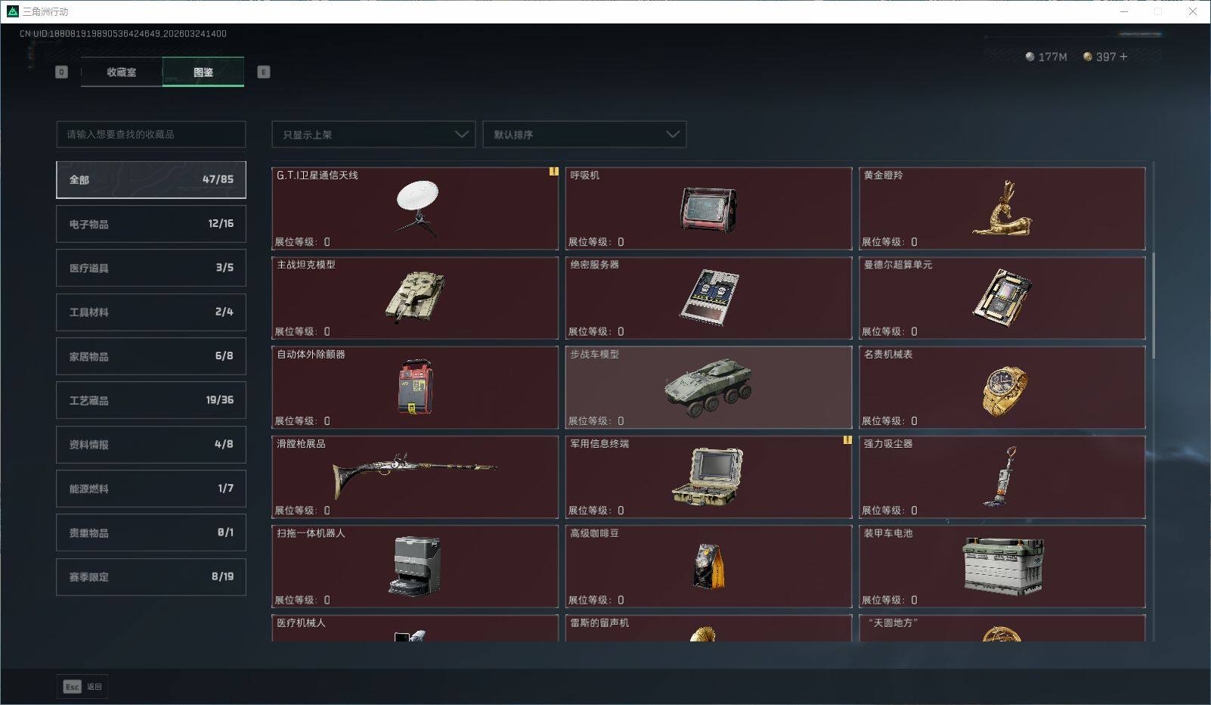This screenshot has width=1211, height=705.
Task: Click the Q key shortcut icon
Action: tap(61, 72)
